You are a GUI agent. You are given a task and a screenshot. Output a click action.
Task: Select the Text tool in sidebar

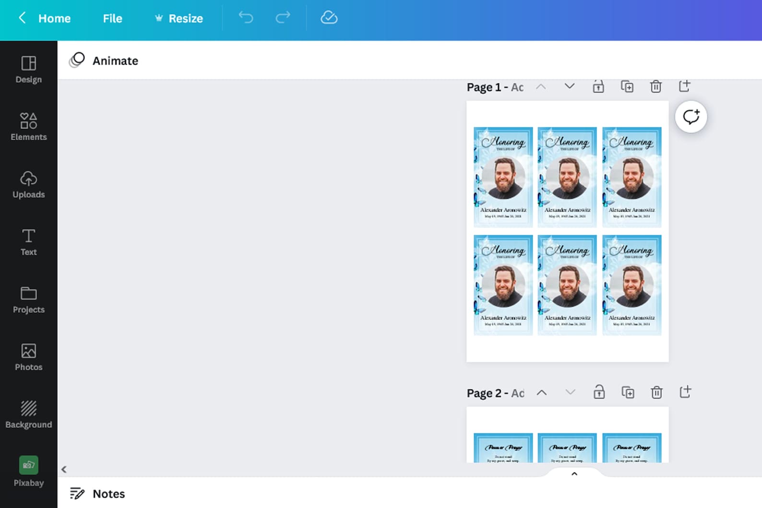tap(28, 242)
